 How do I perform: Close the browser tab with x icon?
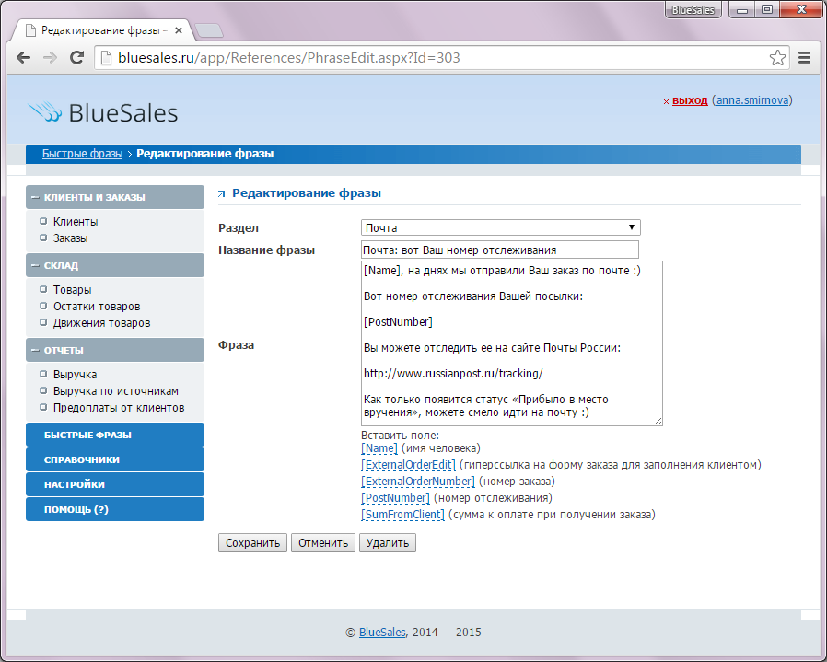point(182,30)
